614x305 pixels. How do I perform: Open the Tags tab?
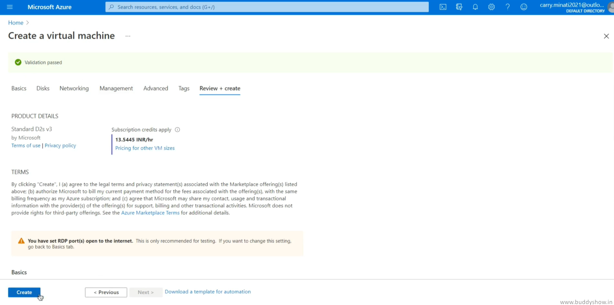184,88
